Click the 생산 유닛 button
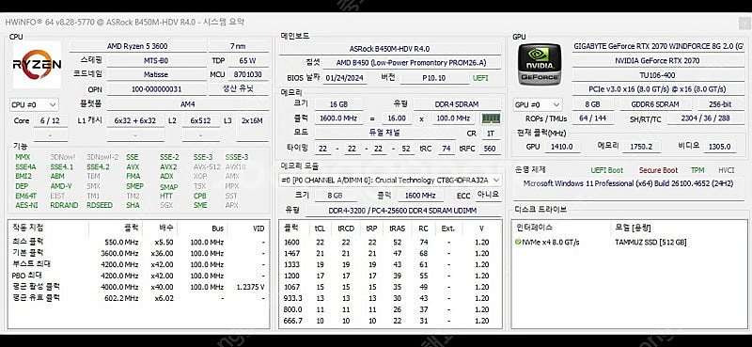 pos(239,88)
